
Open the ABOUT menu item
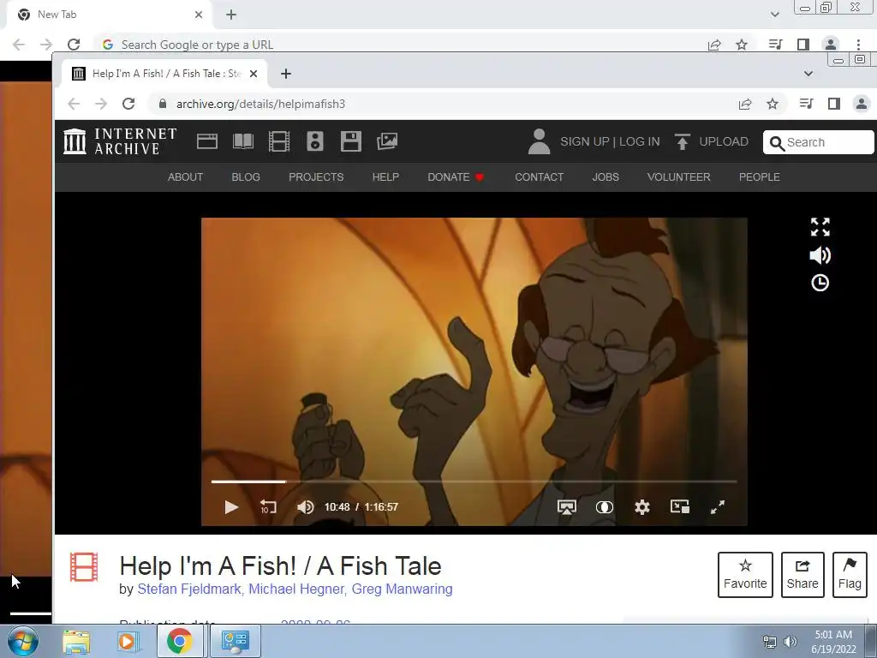click(x=185, y=176)
